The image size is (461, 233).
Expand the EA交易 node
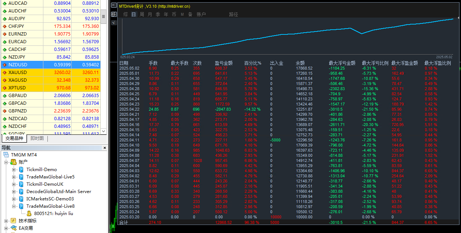point(6,228)
